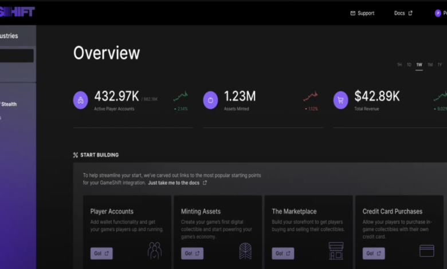
Task: Click the leaf icon in Minting Assets card
Action: (245, 251)
